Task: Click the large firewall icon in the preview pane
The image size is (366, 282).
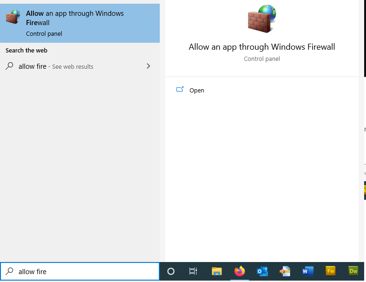Action: 261,19
